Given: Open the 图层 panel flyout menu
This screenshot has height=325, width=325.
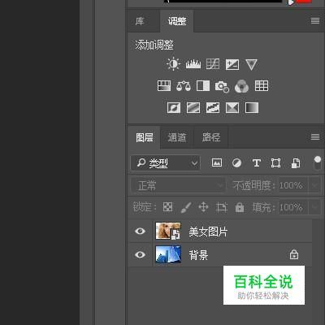Looking at the screenshot, I should pos(315,136).
